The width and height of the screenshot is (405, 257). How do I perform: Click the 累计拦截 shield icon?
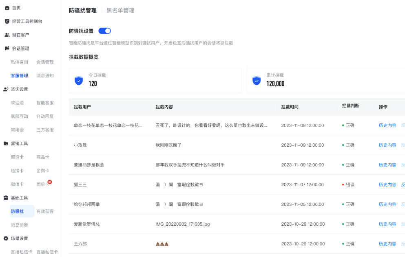coord(257,81)
